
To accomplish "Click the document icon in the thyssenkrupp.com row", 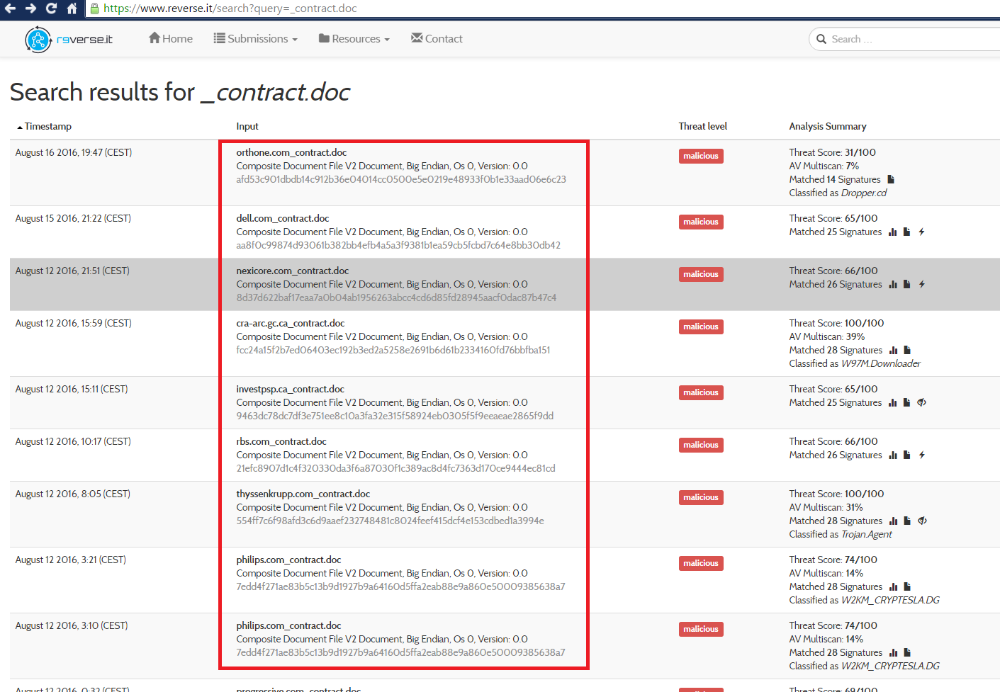I will point(907,521).
